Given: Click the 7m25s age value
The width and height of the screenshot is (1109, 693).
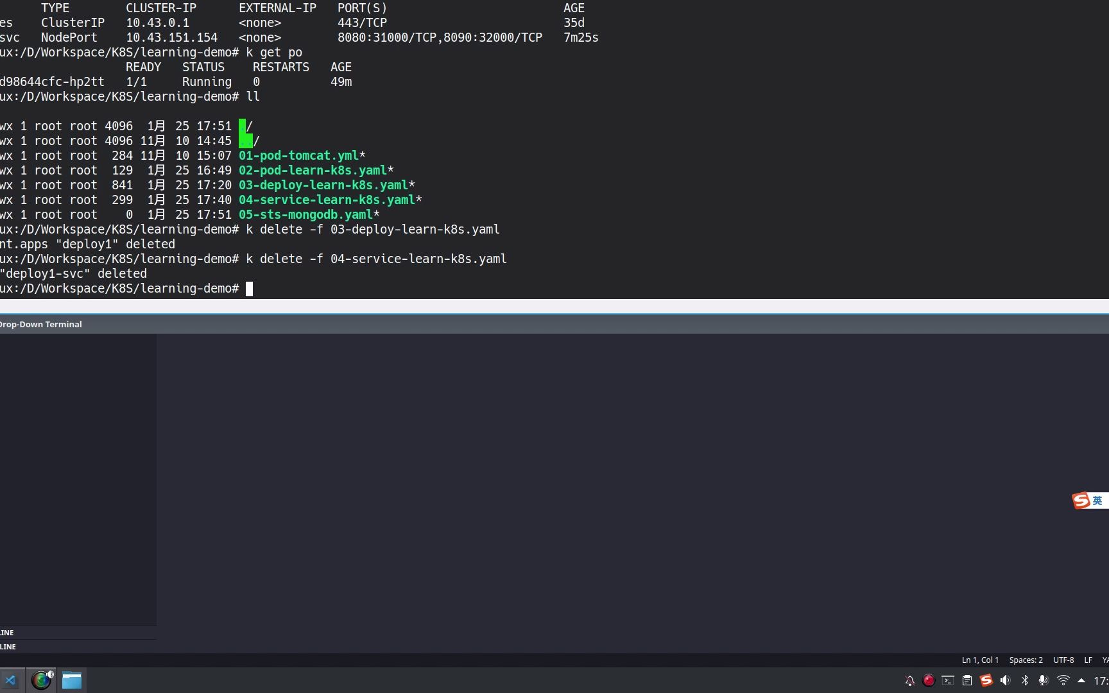Looking at the screenshot, I should pyautogui.click(x=581, y=37).
